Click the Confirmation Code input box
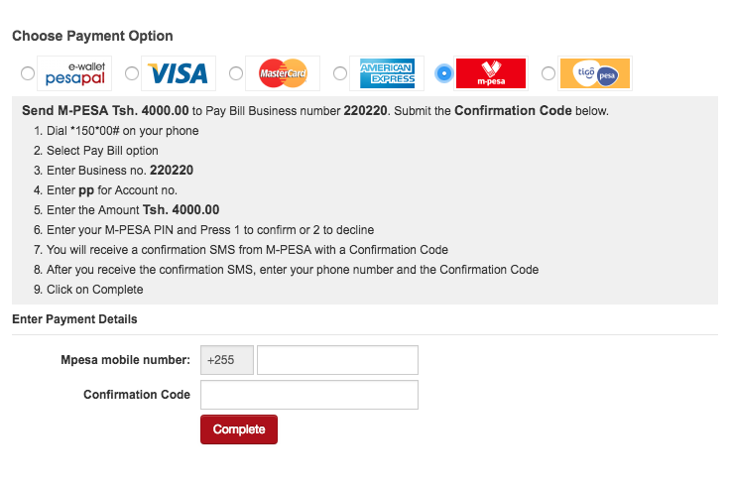 pos(308,395)
